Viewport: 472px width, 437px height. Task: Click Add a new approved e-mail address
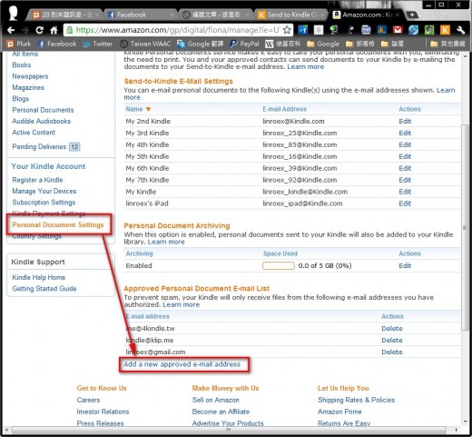point(182,364)
